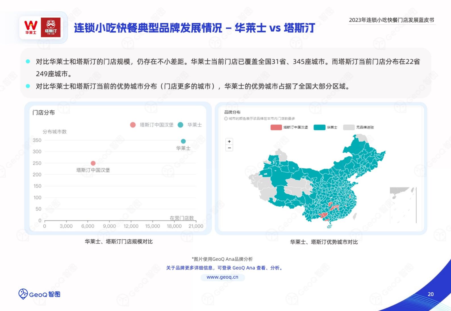Click the 门店分布 chart title

(x=43, y=113)
